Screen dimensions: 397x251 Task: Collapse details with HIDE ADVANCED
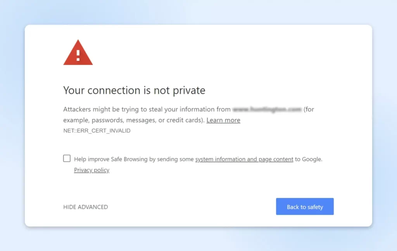[86, 207]
